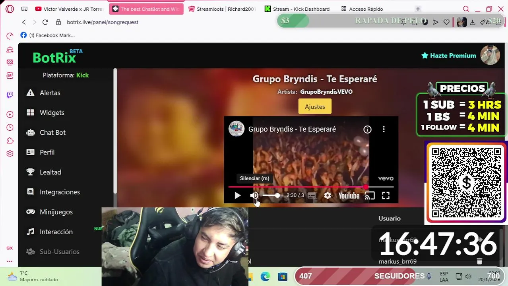508x286 pixels.
Task: Delete the markus_brr69 song request with trash icon
Action: pos(479,261)
